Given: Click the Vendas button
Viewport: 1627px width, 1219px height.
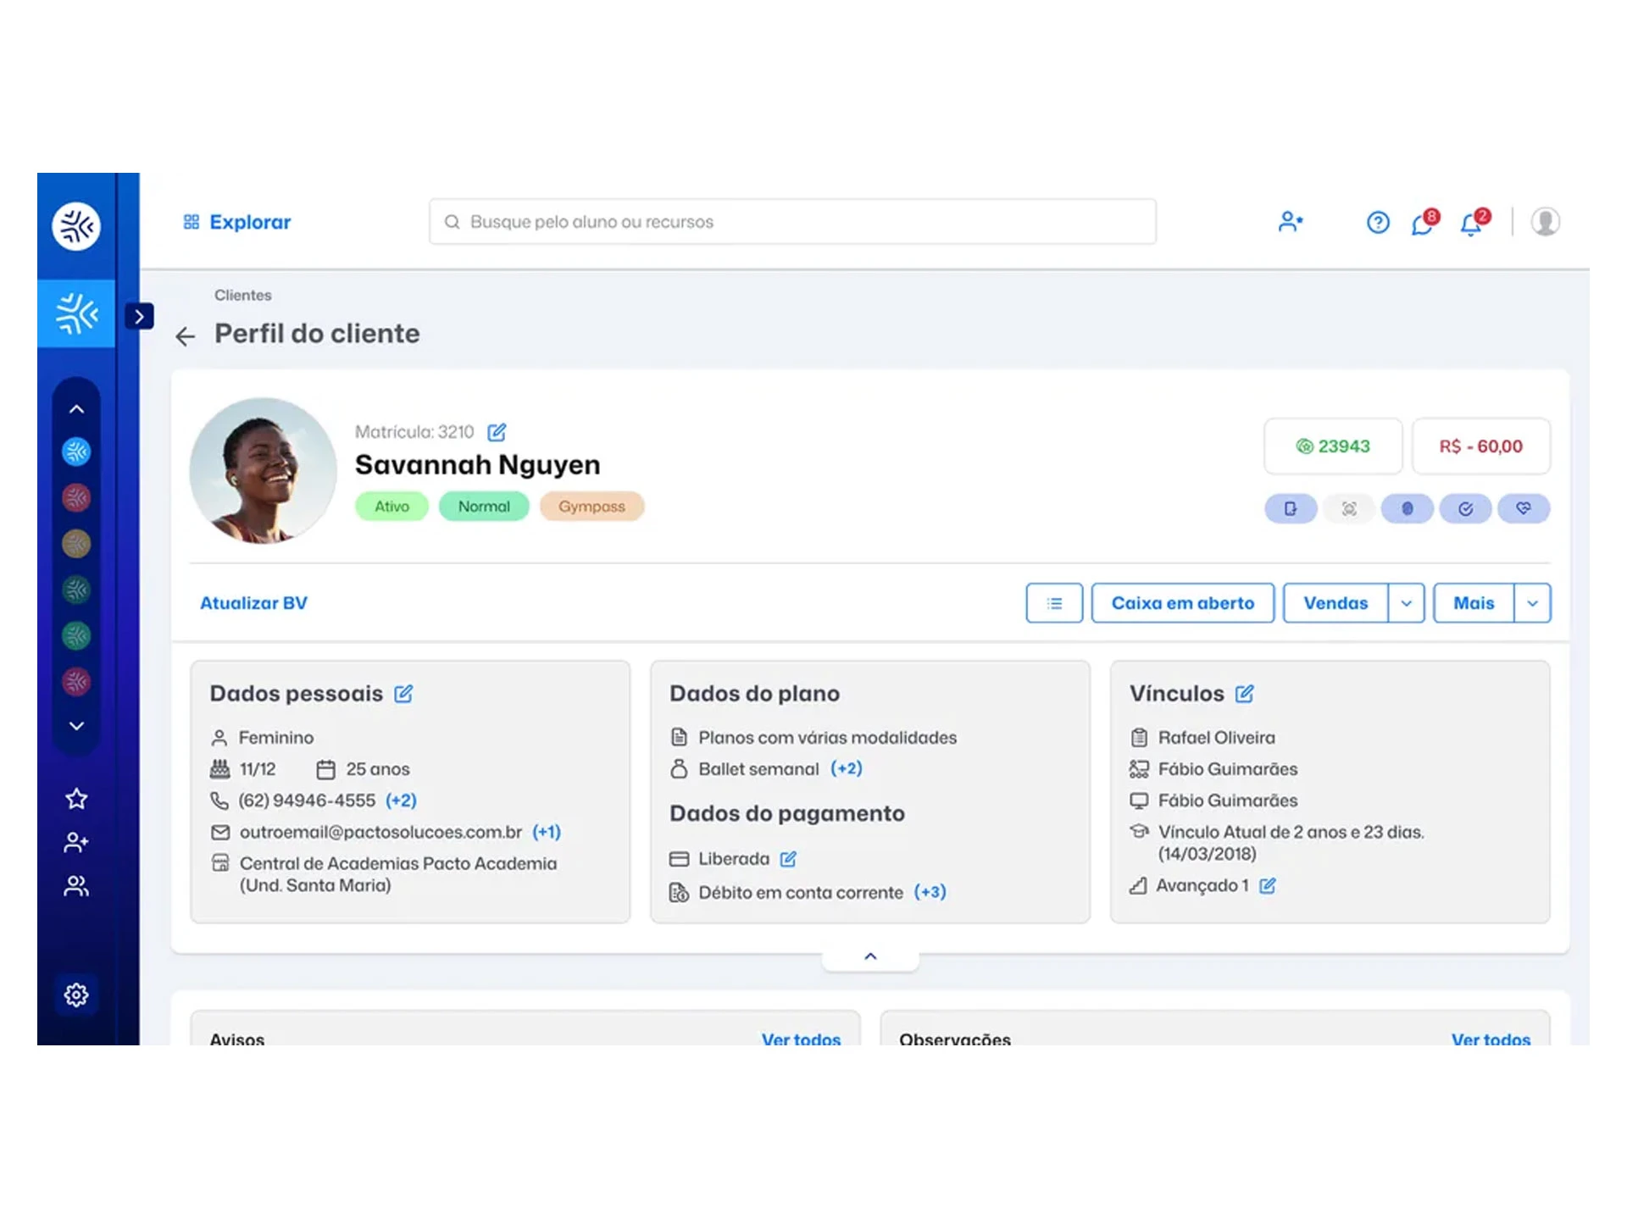Looking at the screenshot, I should 1335,603.
